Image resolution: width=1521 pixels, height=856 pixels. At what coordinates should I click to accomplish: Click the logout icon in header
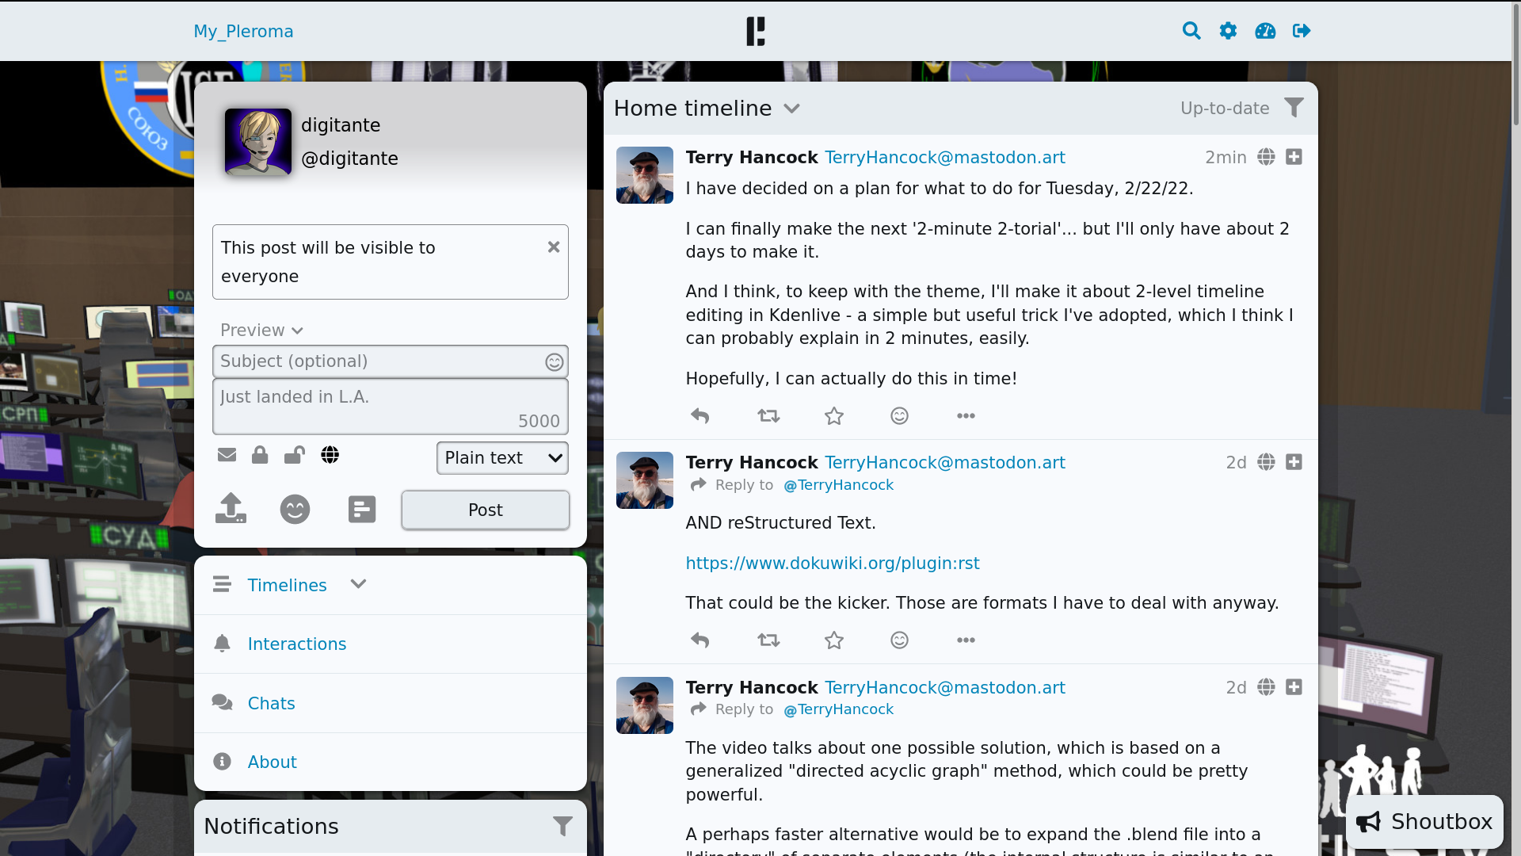tap(1302, 31)
